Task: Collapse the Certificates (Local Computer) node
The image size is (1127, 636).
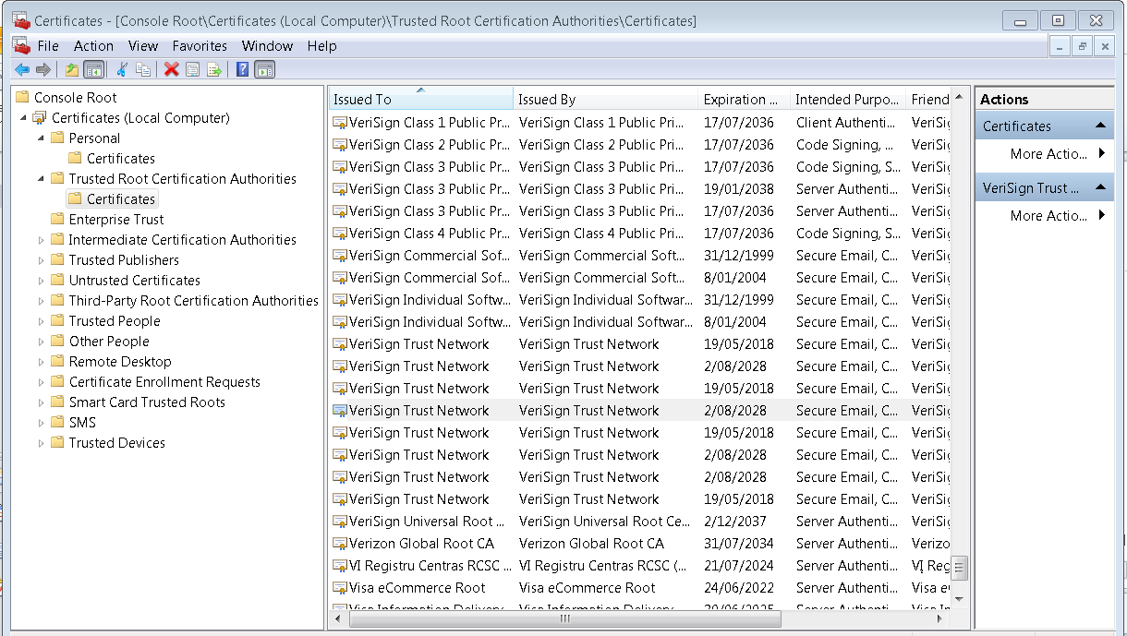Action: (x=23, y=118)
